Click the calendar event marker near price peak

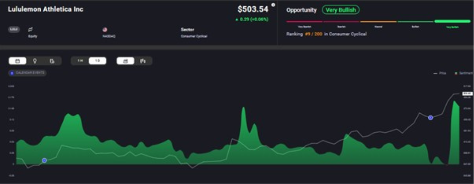click(431, 118)
